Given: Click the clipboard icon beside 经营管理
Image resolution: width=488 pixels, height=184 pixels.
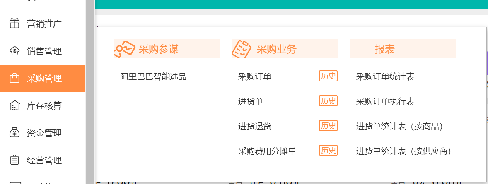Looking at the screenshot, I should (14, 160).
